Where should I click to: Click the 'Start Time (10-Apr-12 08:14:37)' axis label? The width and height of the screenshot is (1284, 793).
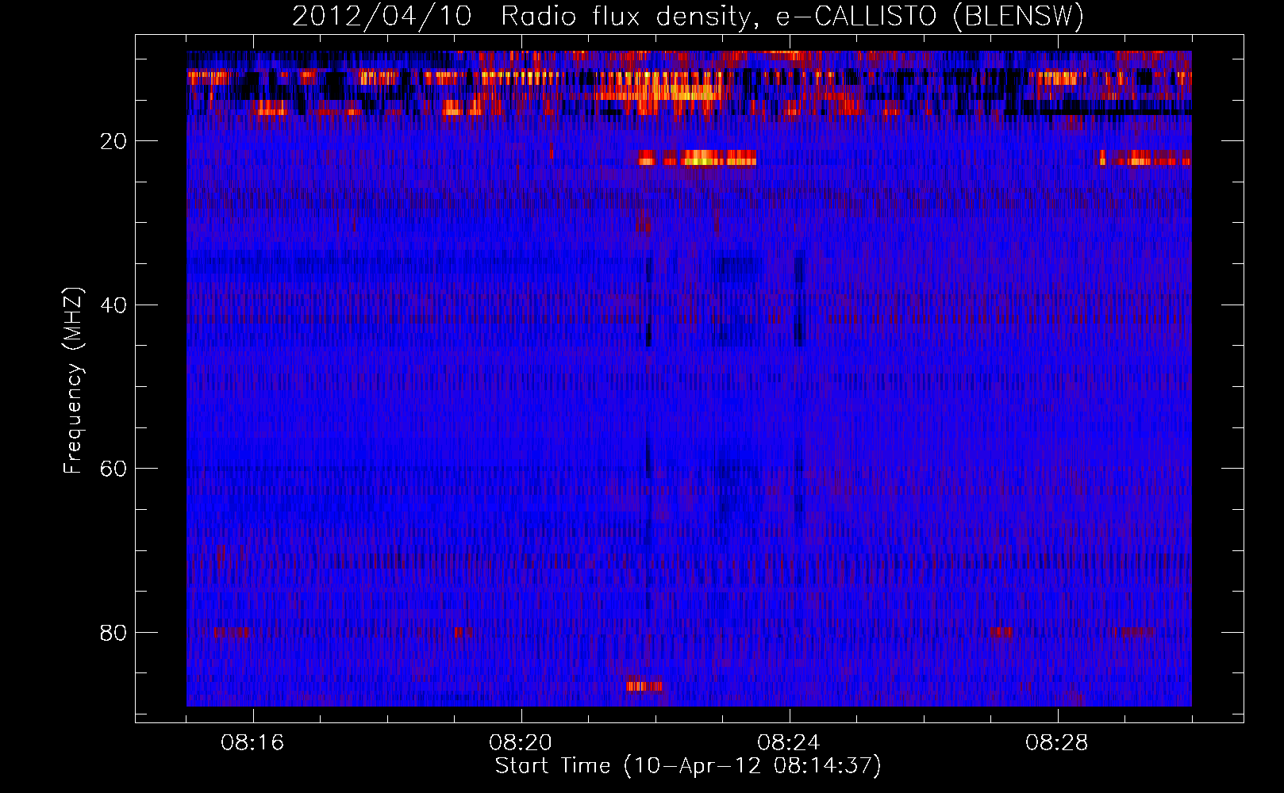coord(688,766)
